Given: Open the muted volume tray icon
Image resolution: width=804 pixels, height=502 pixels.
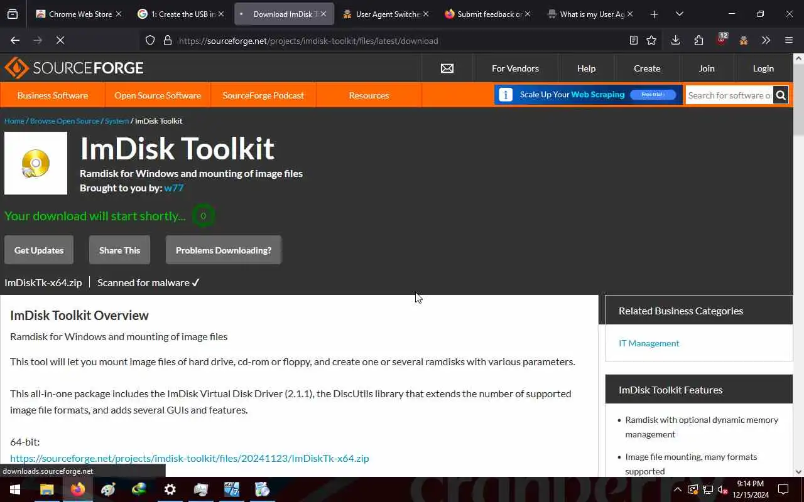Looking at the screenshot, I should 722,489.
